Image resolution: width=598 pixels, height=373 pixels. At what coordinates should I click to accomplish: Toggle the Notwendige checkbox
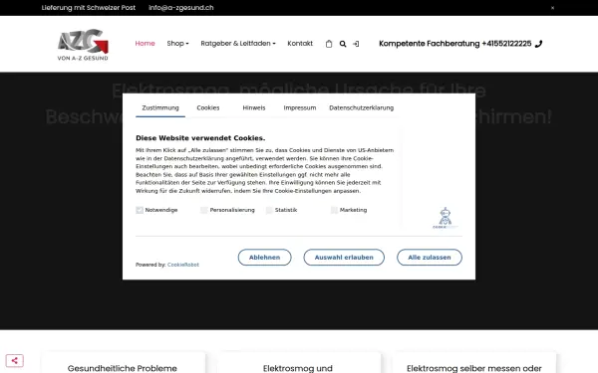[x=140, y=210]
